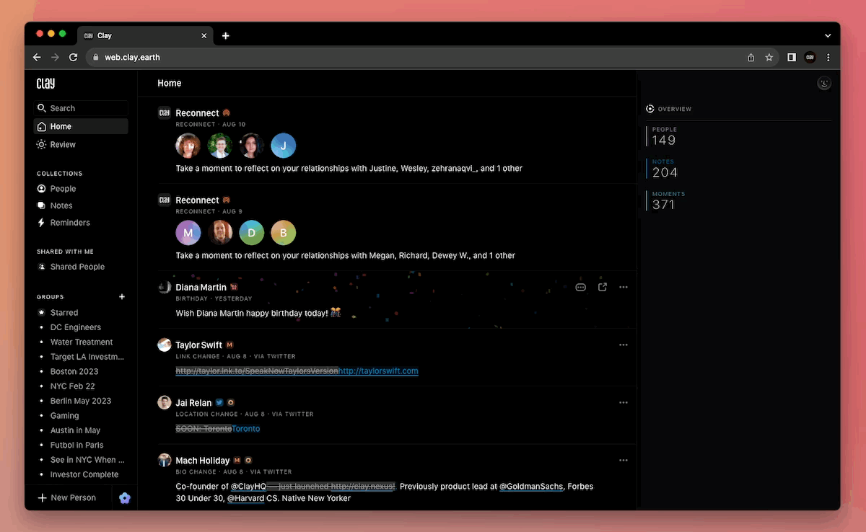This screenshot has height=532, width=866.
Task: Open more options for Diana Martin
Action: point(624,287)
